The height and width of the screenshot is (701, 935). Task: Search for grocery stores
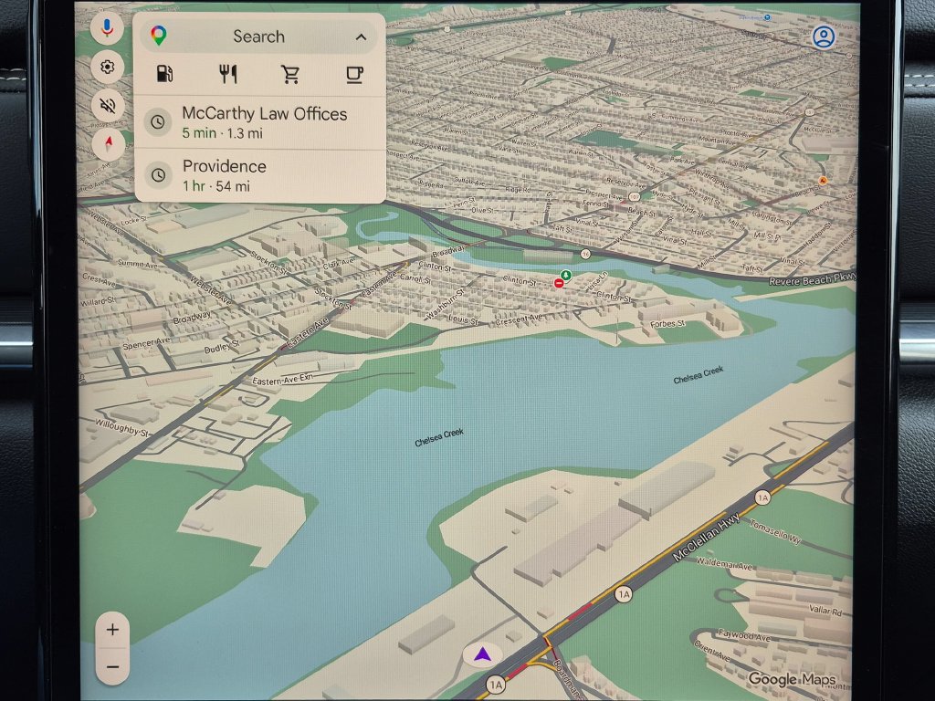click(x=290, y=75)
